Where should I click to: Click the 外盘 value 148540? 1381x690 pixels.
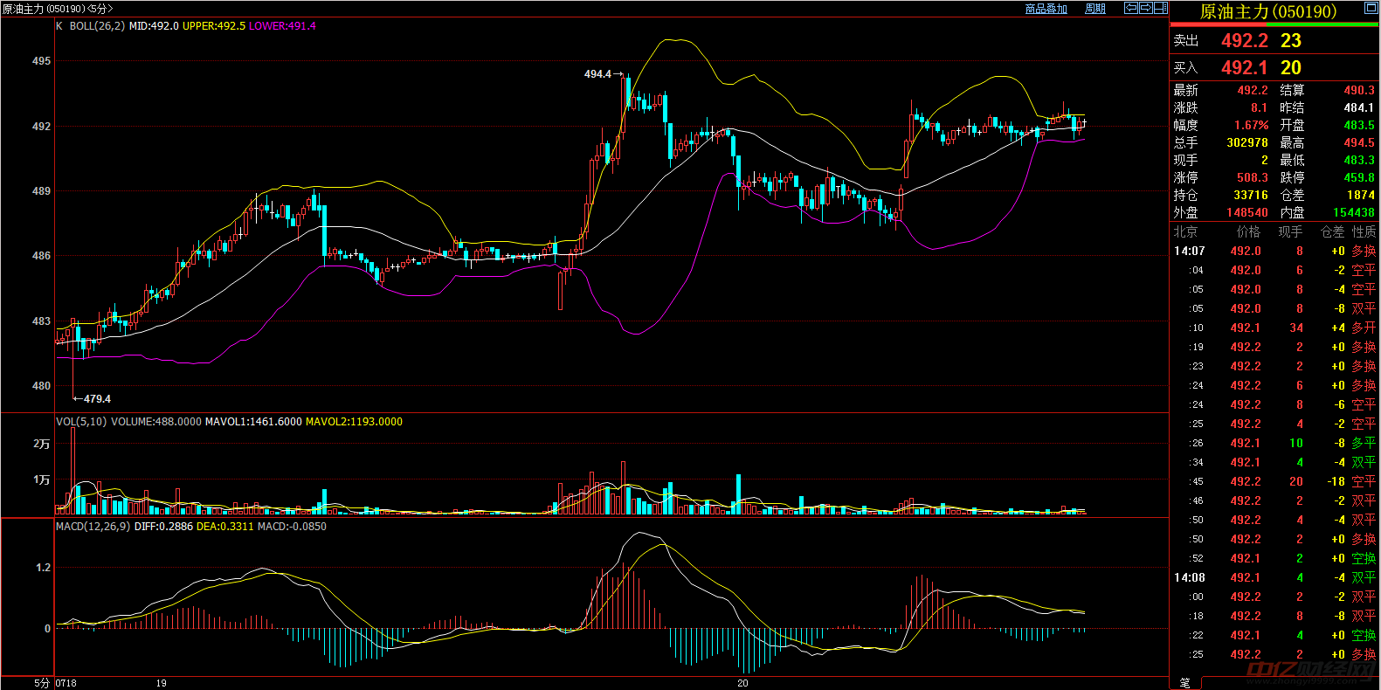[x=1247, y=212]
